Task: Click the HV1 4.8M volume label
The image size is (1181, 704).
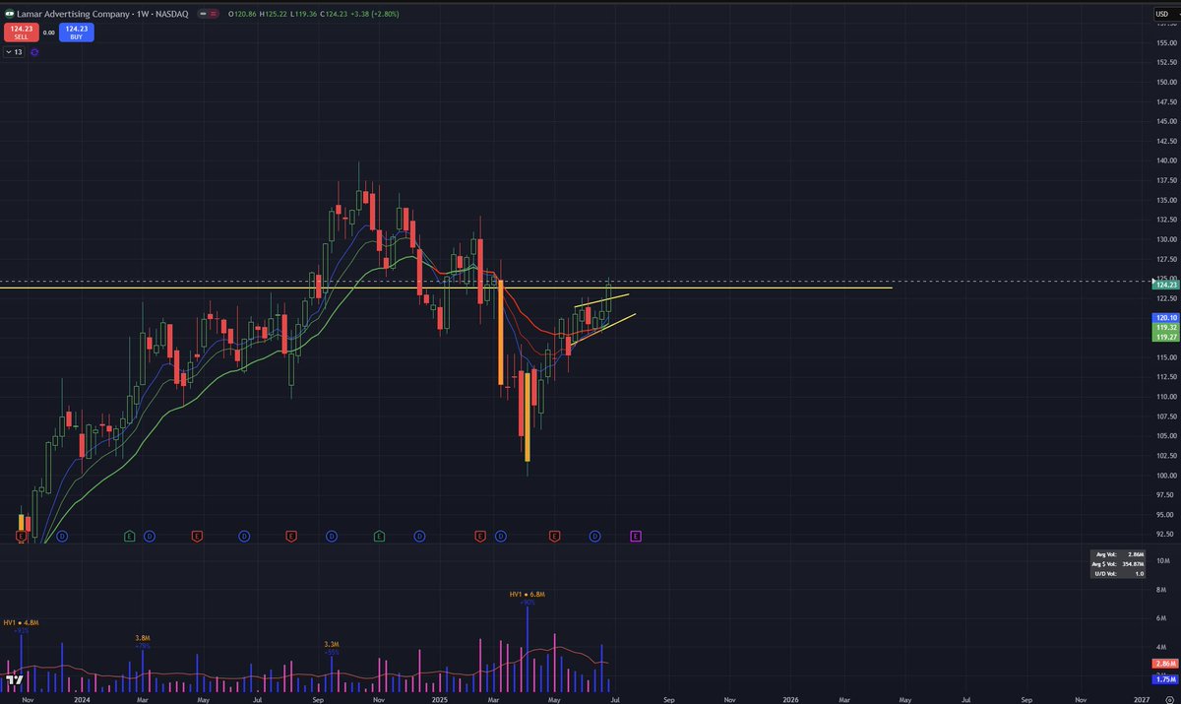Action: 21,622
